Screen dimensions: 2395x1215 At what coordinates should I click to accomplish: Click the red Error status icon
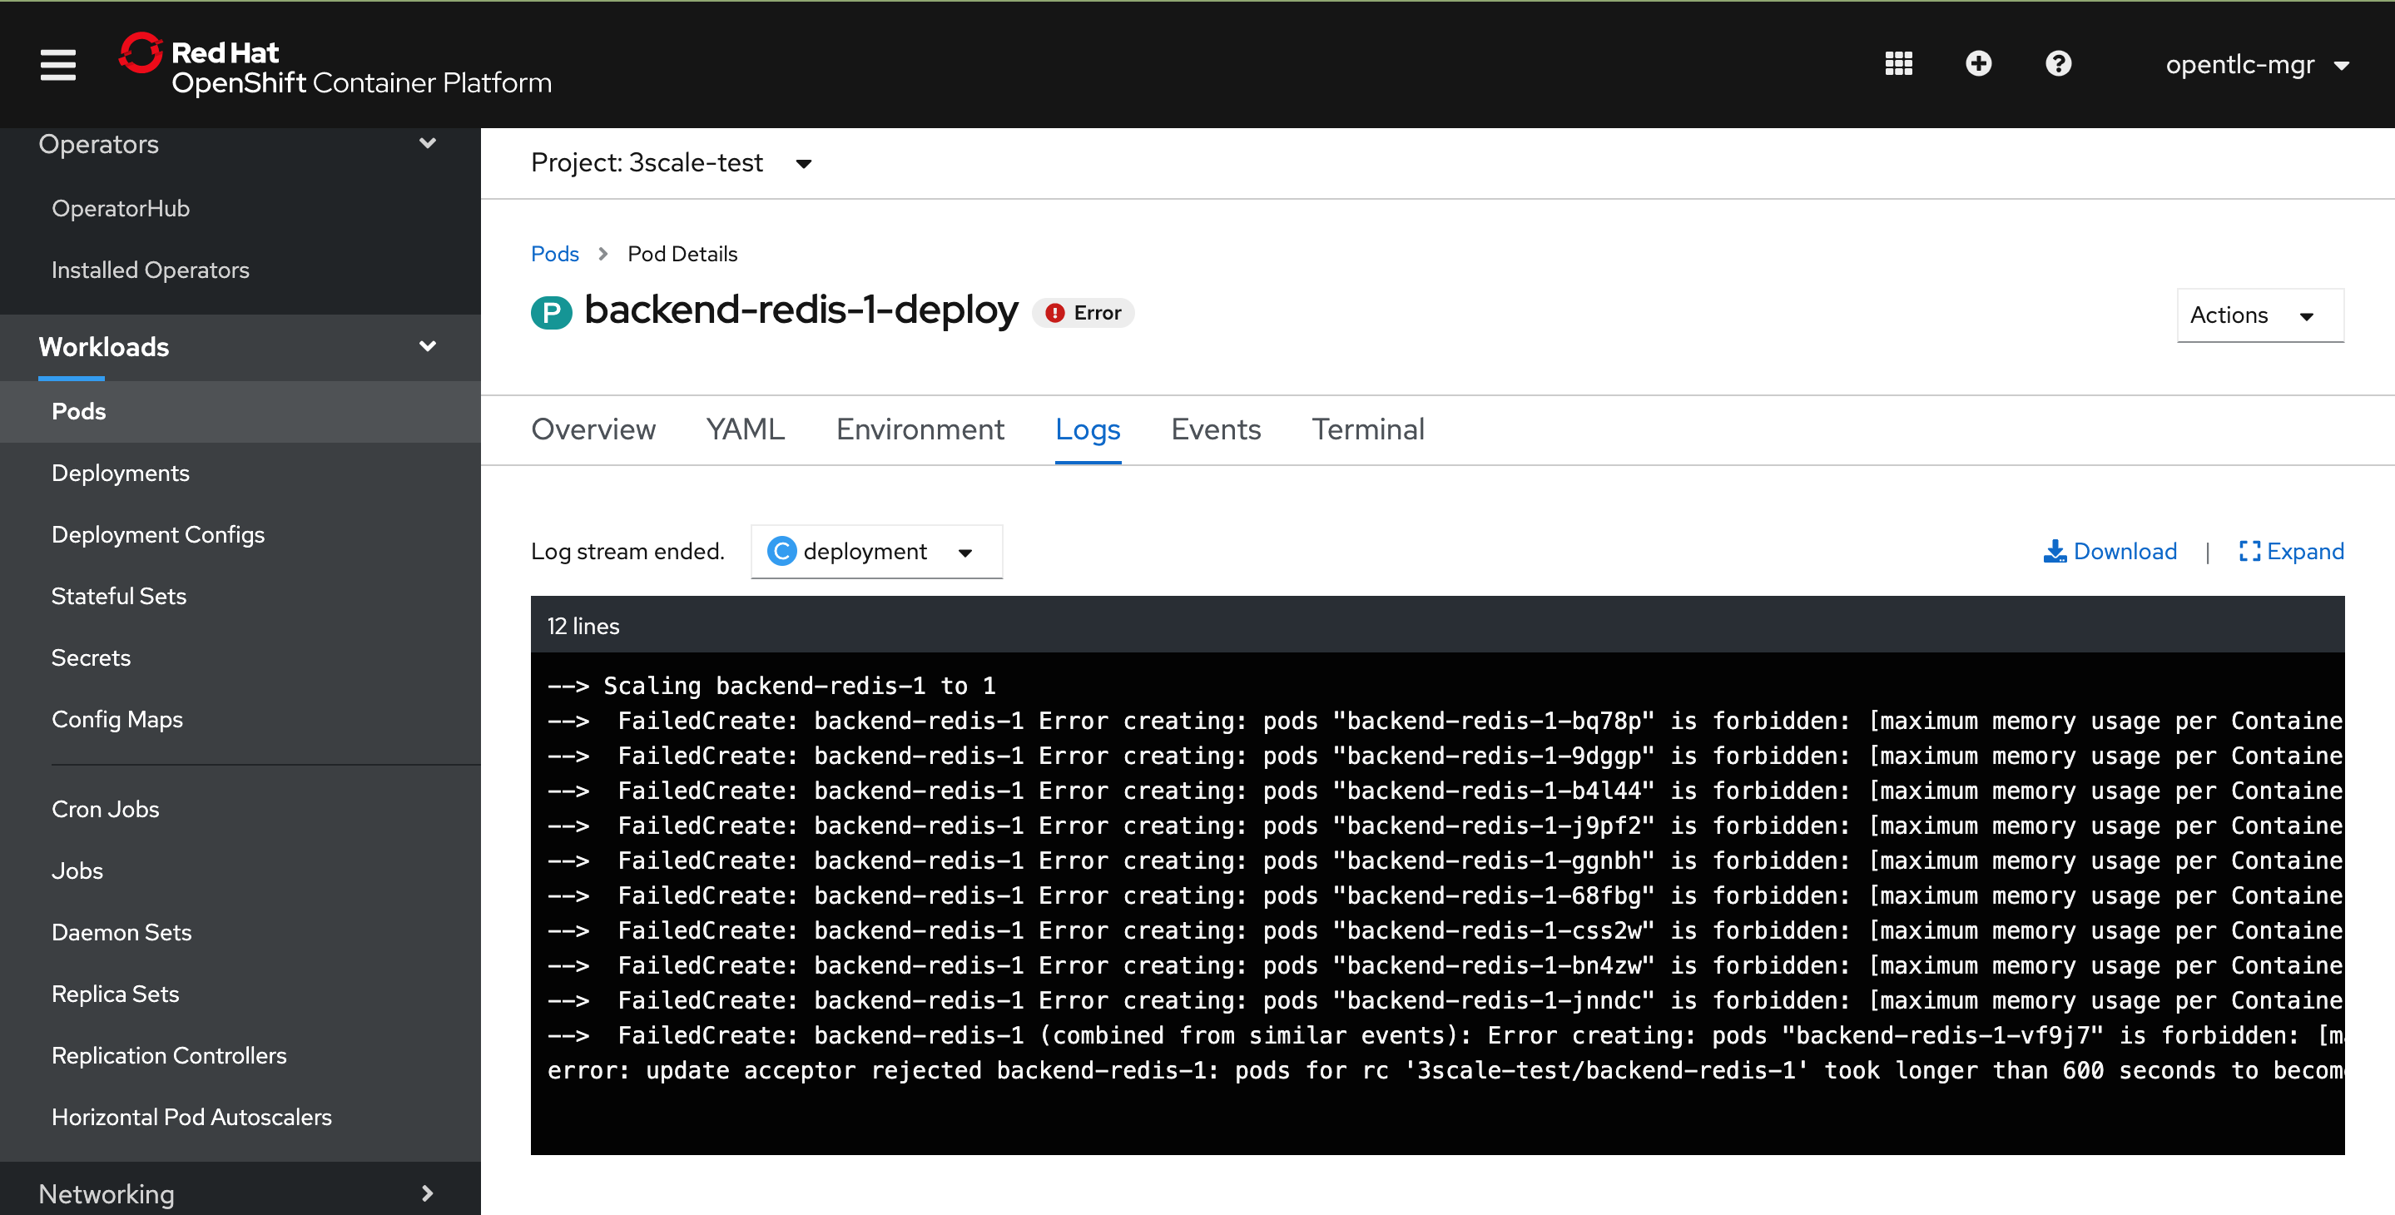pyautogui.click(x=1054, y=313)
